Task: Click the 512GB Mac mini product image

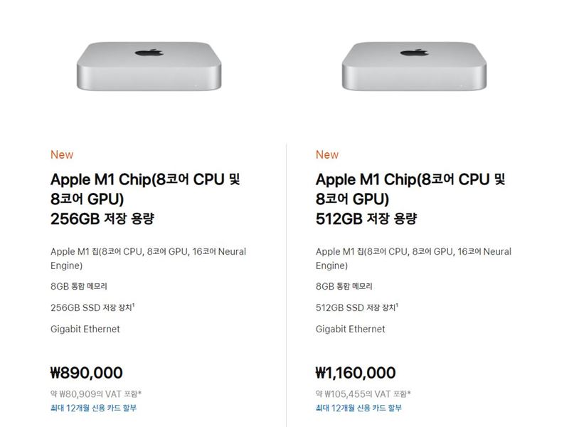Action: [x=414, y=65]
